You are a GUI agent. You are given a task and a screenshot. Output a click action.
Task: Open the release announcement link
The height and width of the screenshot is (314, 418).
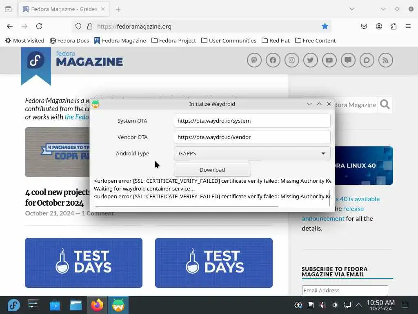(x=333, y=213)
